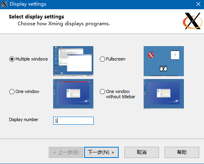Click the 'Display number' label
This screenshot has width=204, height=164.
click(x=24, y=119)
